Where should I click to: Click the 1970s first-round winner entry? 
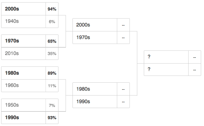pyautogui.click(x=23, y=41)
